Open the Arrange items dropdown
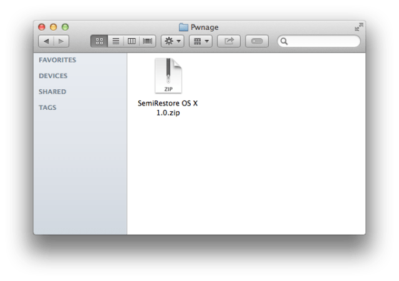 pos(201,41)
